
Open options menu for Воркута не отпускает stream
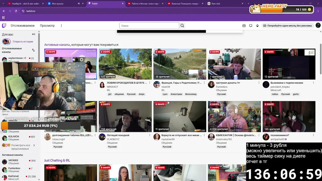204,135
